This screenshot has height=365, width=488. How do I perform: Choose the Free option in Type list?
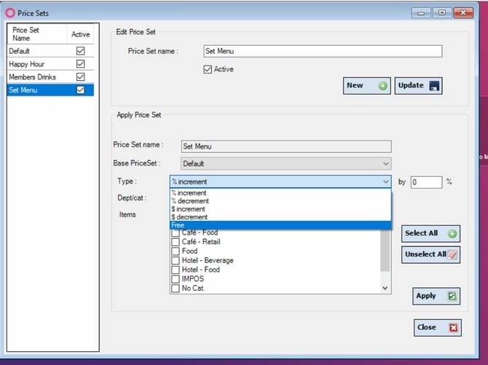click(x=280, y=225)
